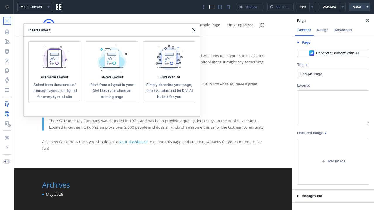Open the canvas grid view icon
The image size is (374, 210).
click(x=59, y=7)
